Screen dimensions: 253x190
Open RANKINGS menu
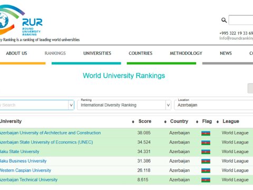tap(55, 53)
